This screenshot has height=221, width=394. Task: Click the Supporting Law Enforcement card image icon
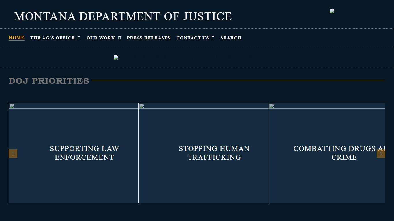[x=12, y=106]
